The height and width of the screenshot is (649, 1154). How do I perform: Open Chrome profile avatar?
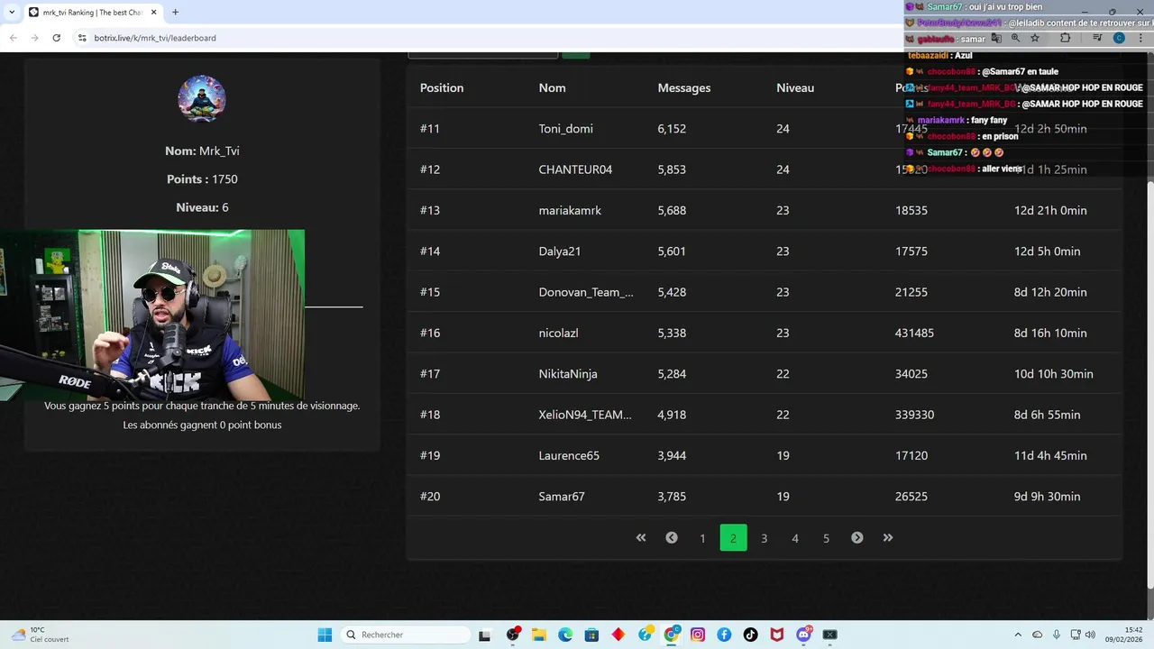pos(1119,38)
